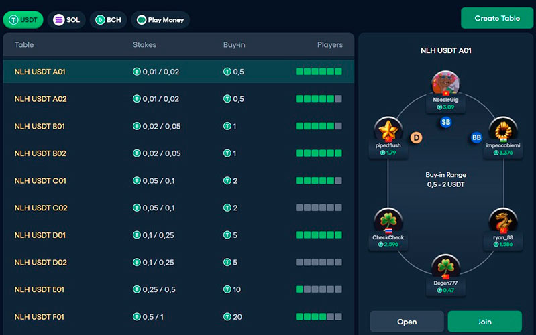
Task: Select the NLH USDT A01 row
Action: pyautogui.click(x=178, y=72)
